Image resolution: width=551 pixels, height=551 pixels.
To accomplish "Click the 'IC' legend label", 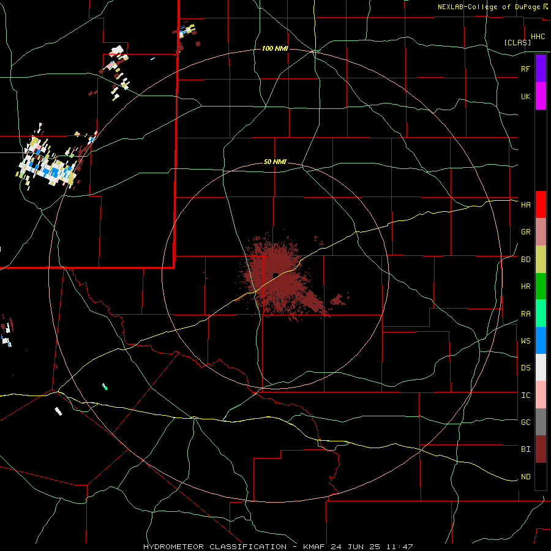I will tap(525, 395).
